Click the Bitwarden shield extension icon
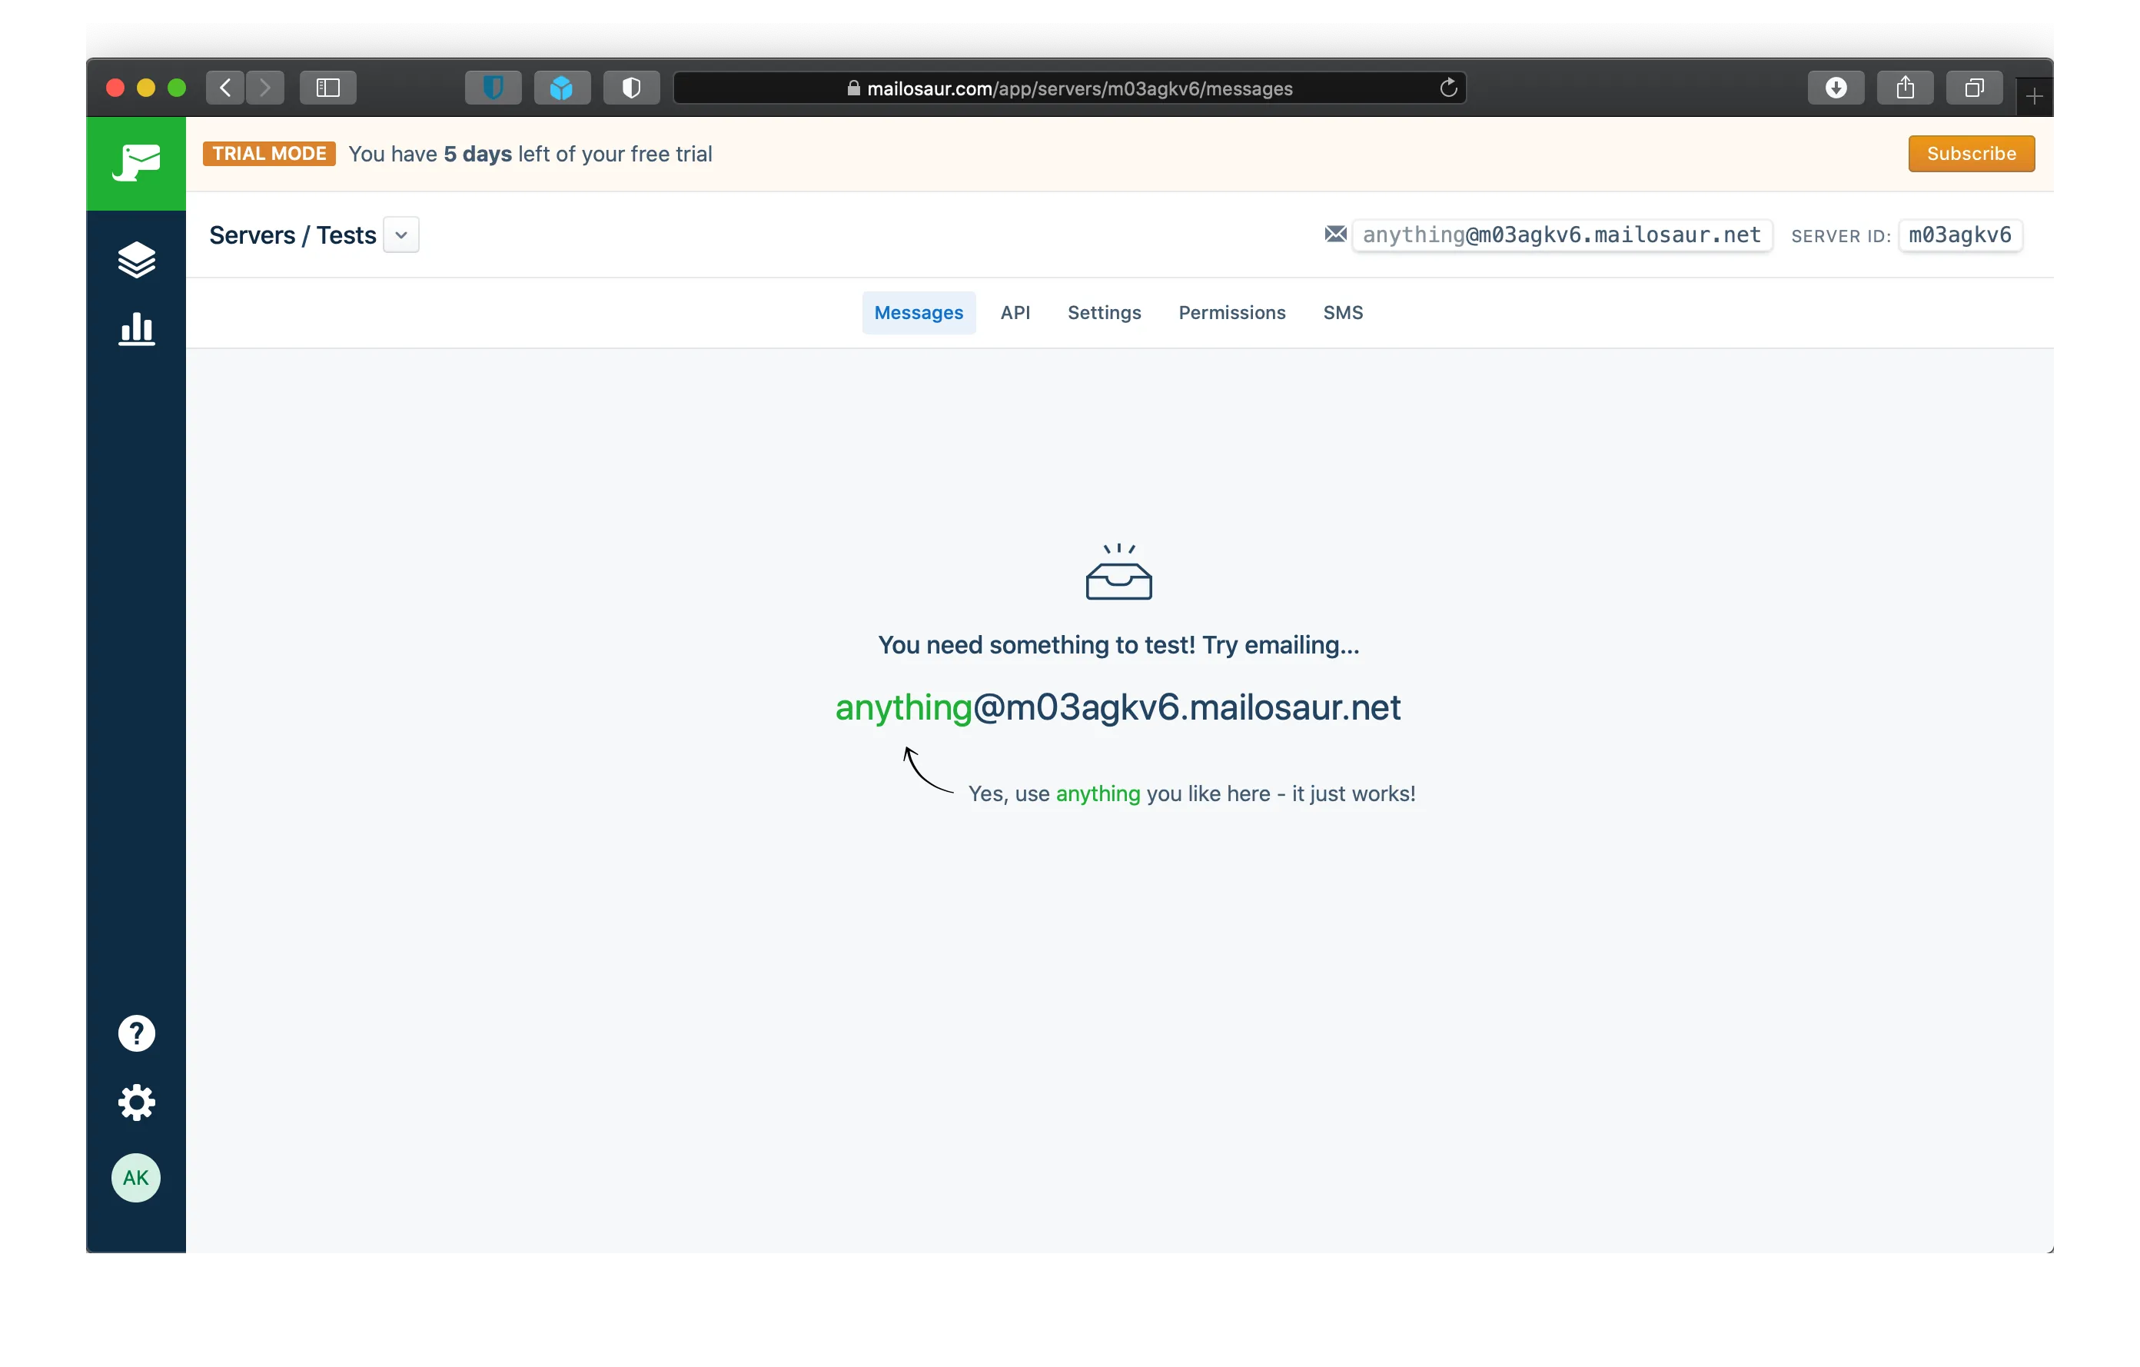2140x1367 pixels. (493, 88)
